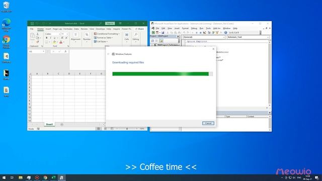
Task: Apply the red font color in Excel
Action: click(x=61, y=42)
